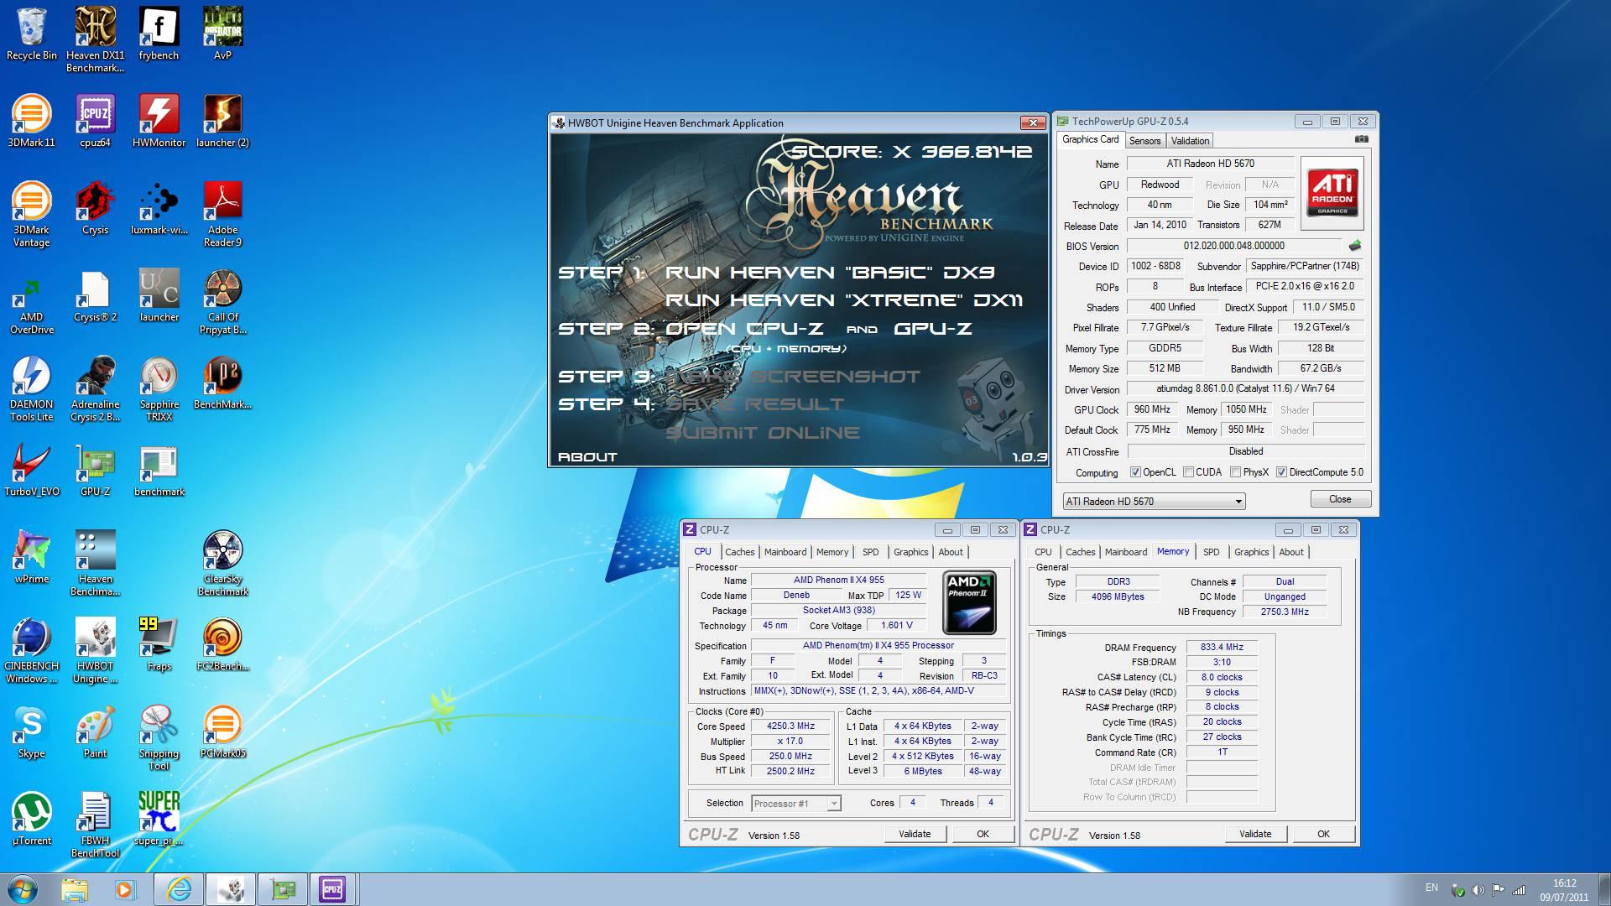The image size is (1611, 906).
Task: Toggle DirectCompute 5.0 checkbox
Action: pyautogui.click(x=1281, y=472)
